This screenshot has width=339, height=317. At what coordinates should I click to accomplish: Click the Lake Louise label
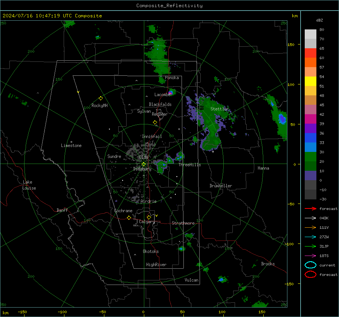[29, 185]
